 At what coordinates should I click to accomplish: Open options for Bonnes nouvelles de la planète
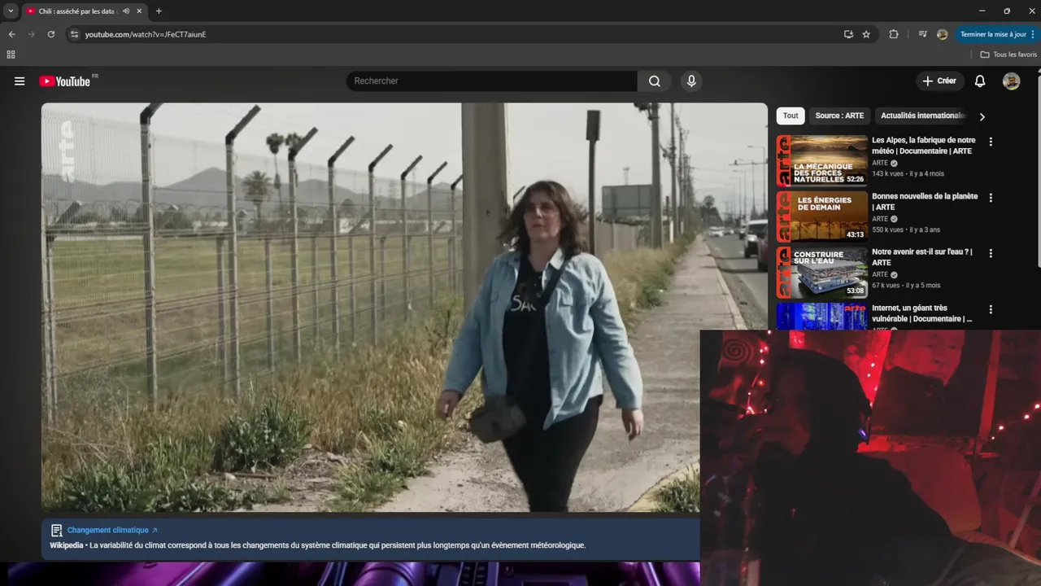point(991,198)
